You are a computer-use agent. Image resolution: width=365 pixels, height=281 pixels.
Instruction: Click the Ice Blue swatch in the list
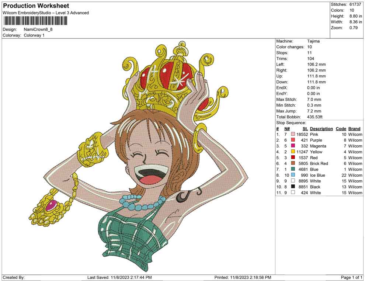(x=292, y=175)
